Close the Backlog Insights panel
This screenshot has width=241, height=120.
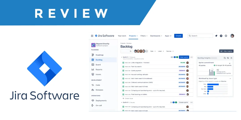coord(231,58)
